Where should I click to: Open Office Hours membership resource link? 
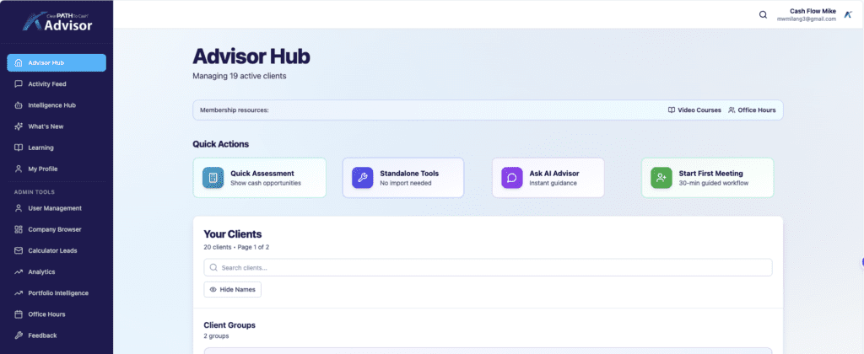pyautogui.click(x=756, y=110)
